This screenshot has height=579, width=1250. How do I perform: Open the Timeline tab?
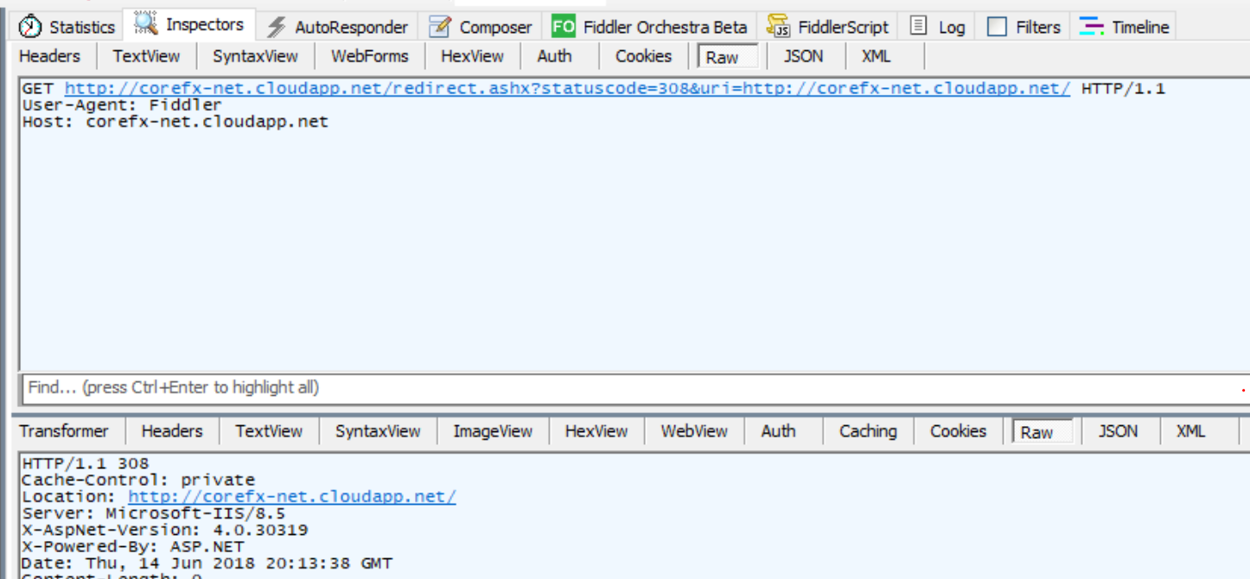pos(1125,27)
